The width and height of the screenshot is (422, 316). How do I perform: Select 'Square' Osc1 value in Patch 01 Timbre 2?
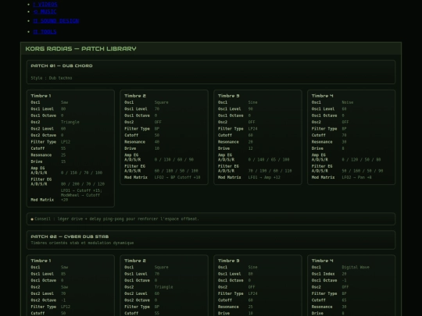click(x=161, y=102)
